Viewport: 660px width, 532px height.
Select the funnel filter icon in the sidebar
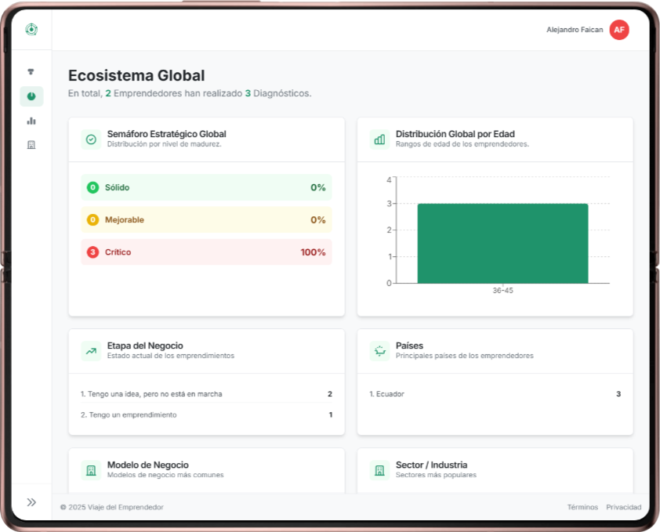point(31,71)
